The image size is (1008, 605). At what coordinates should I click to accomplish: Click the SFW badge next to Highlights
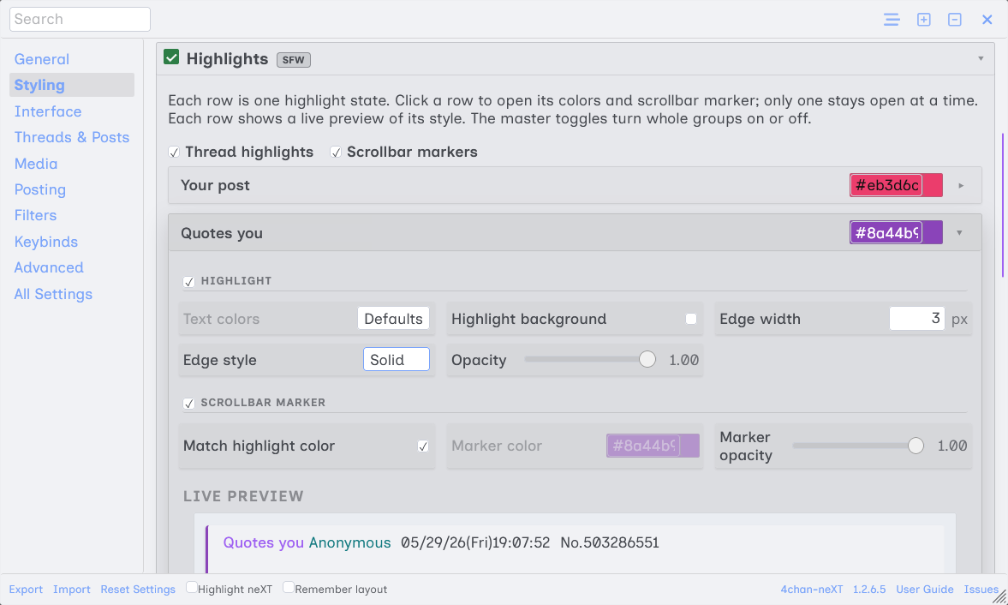coord(294,60)
